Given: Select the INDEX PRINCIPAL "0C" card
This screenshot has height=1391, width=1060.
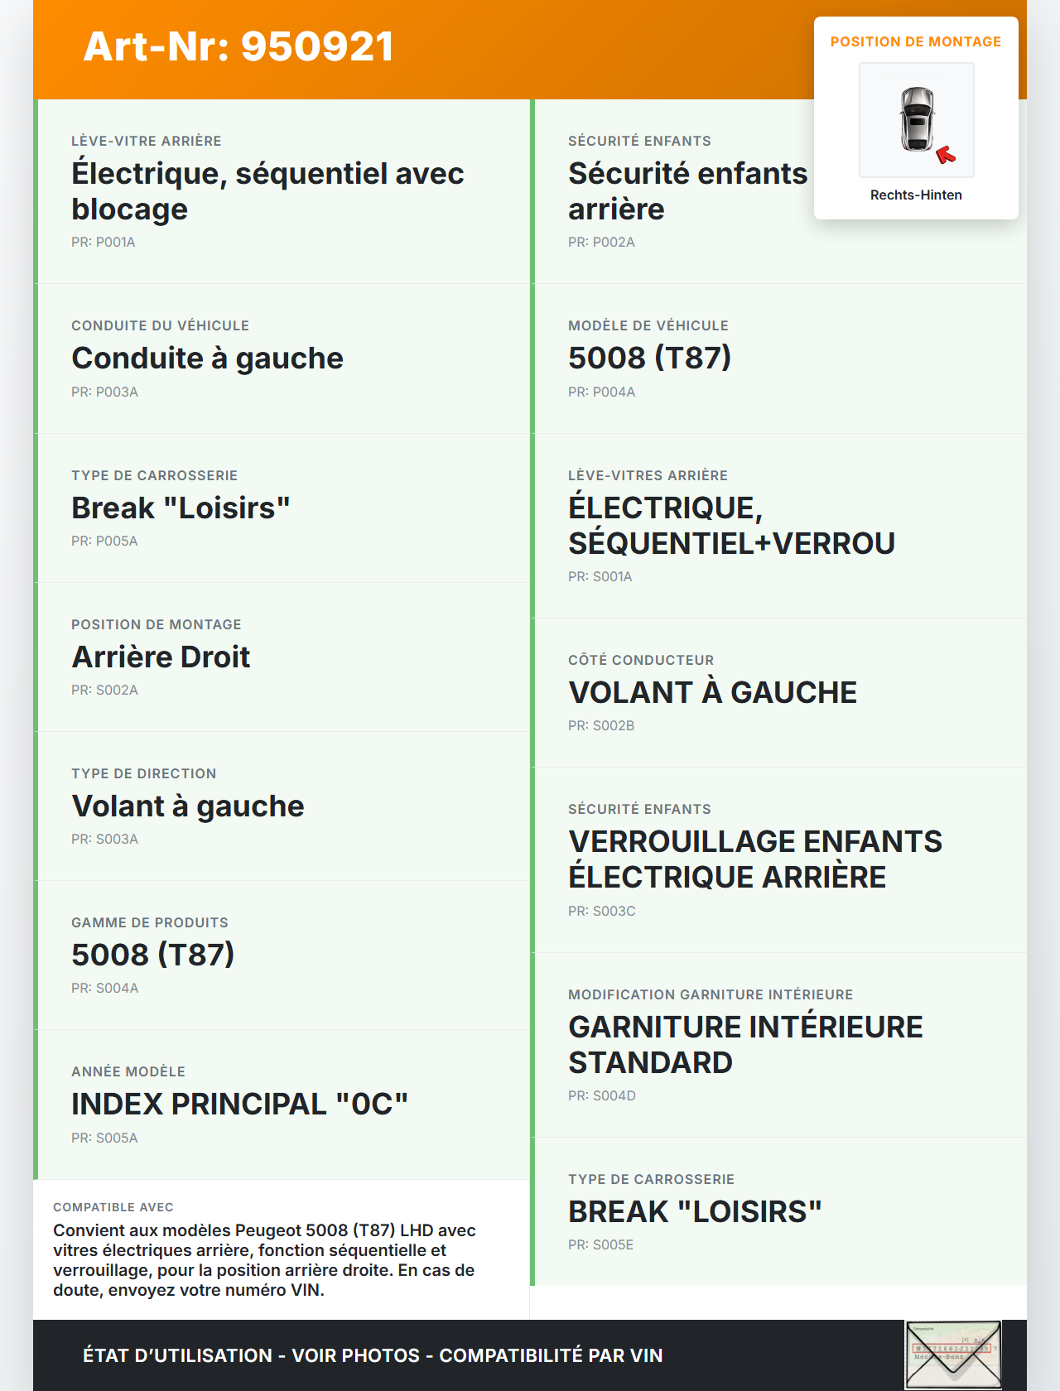Looking at the screenshot, I should (282, 1104).
